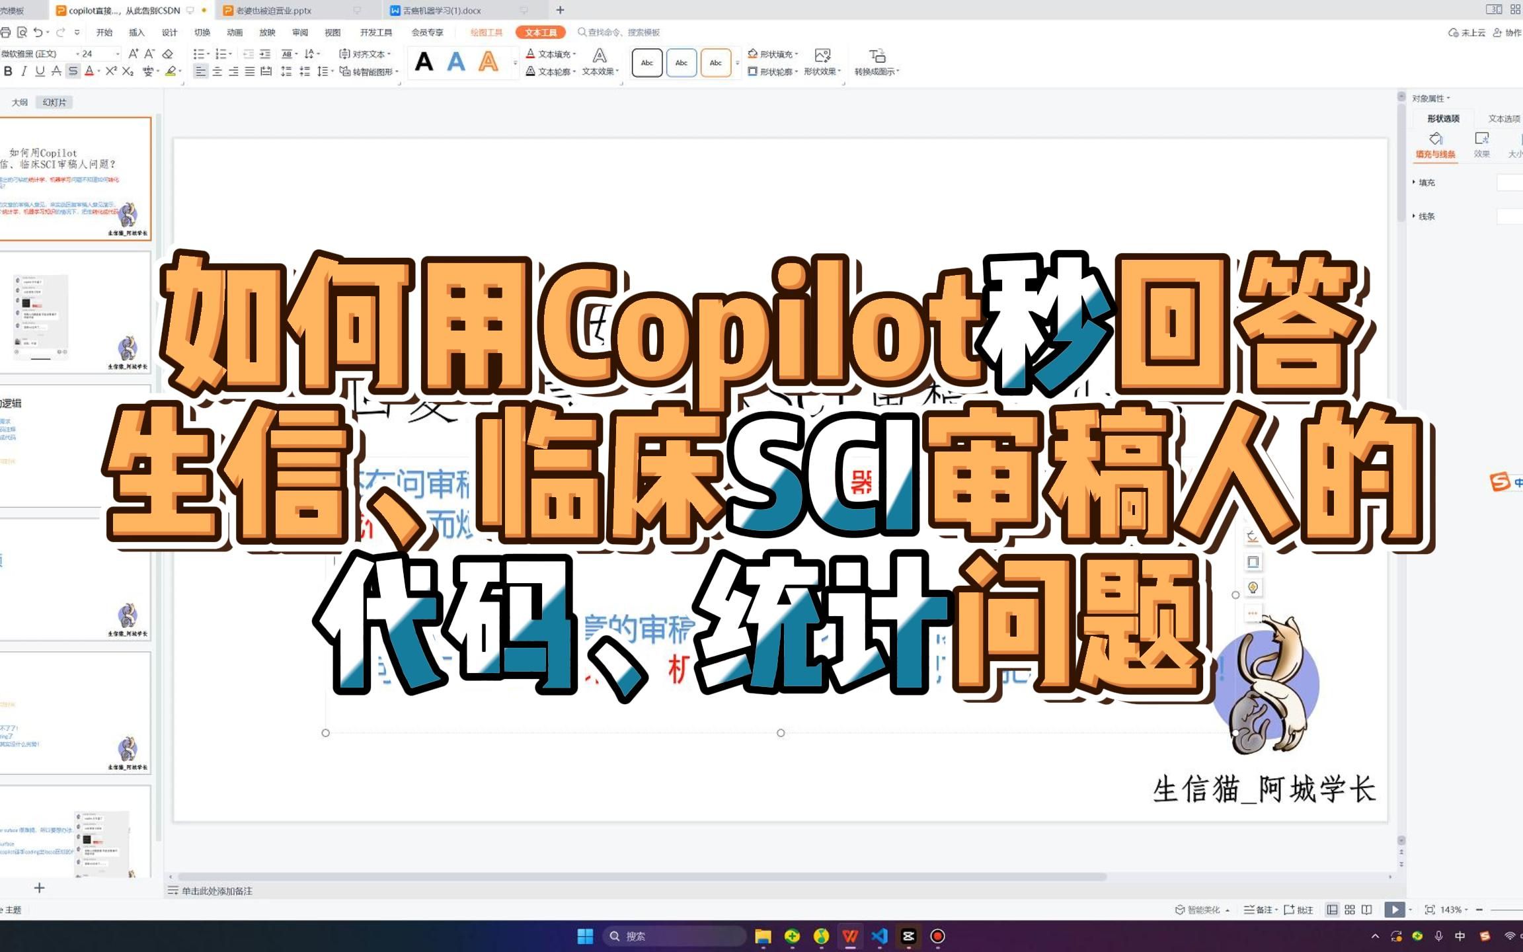
Task: Center-align the paragraph text
Action: click(x=217, y=71)
